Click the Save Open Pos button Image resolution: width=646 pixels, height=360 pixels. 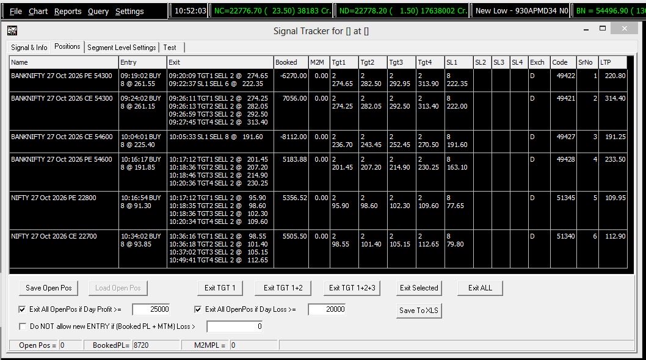pos(49,288)
